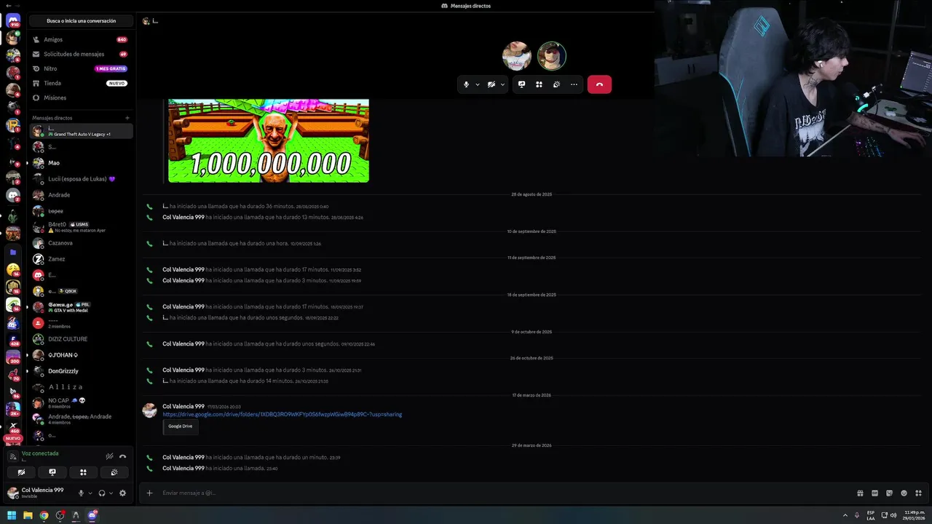Hang up using red disconnect button
932x524 pixels.
pos(599,84)
